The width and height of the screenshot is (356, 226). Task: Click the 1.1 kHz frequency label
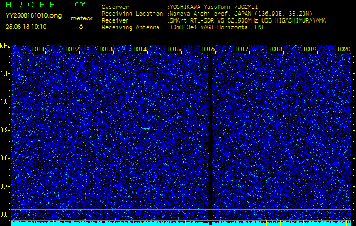coord(5,73)
